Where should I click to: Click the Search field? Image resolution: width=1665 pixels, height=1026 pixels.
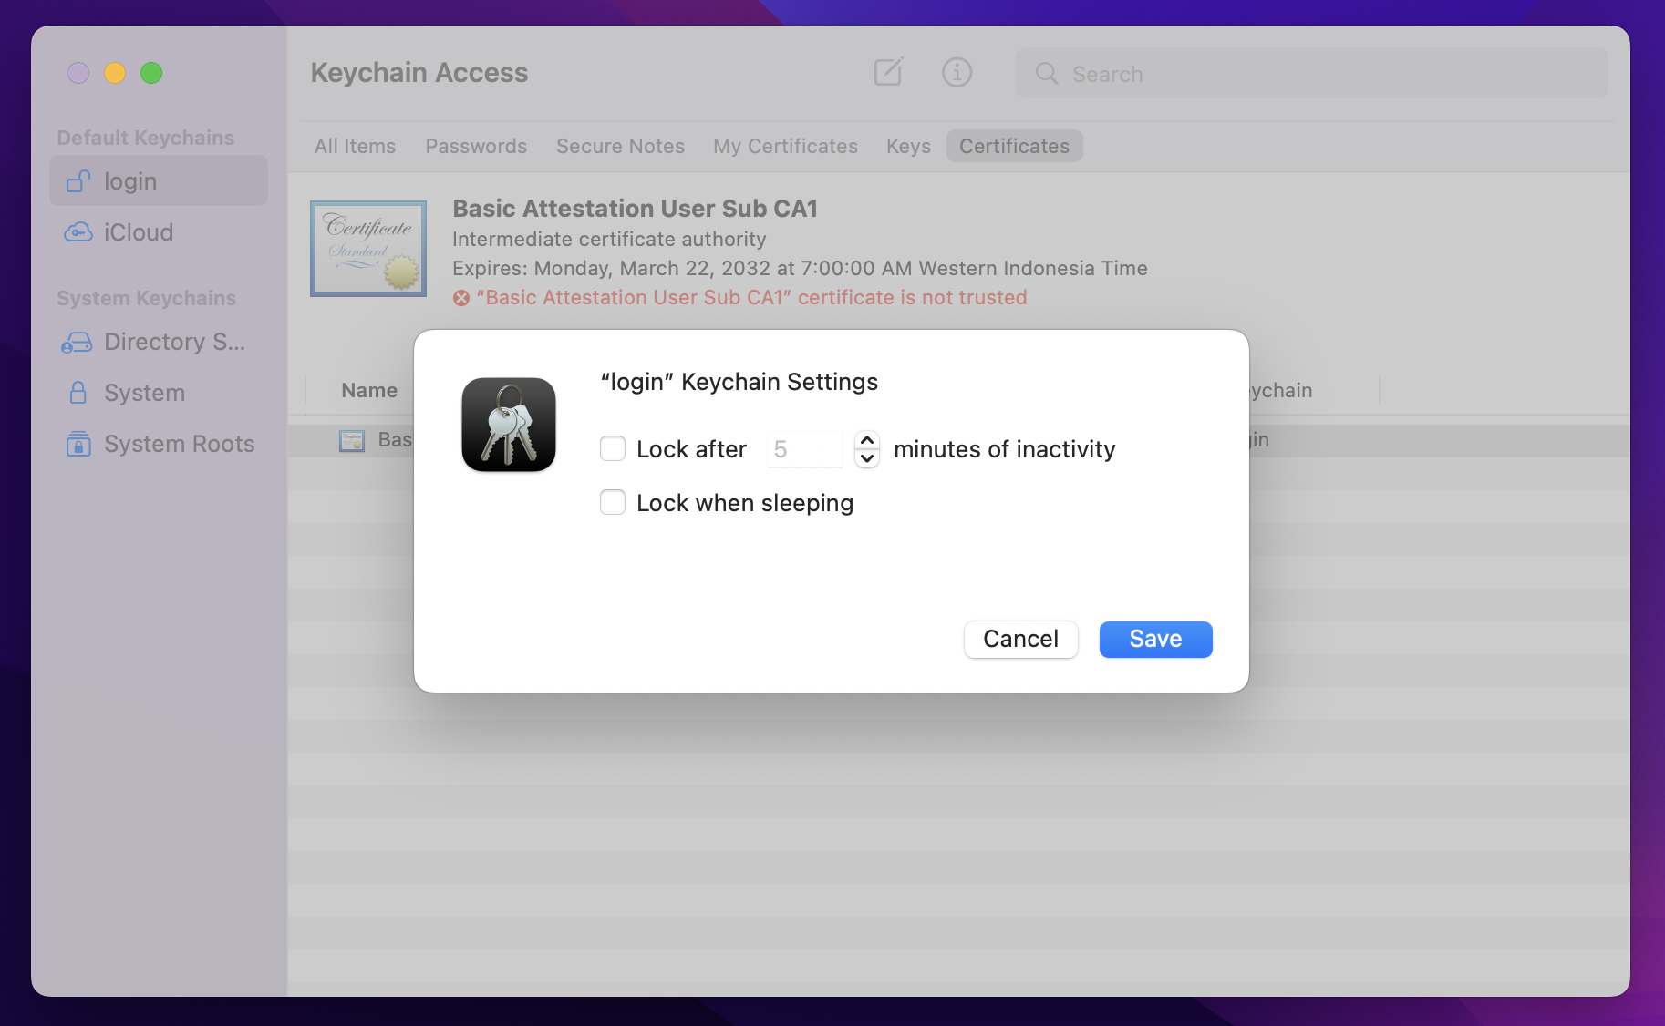[x=1311, y=74]
